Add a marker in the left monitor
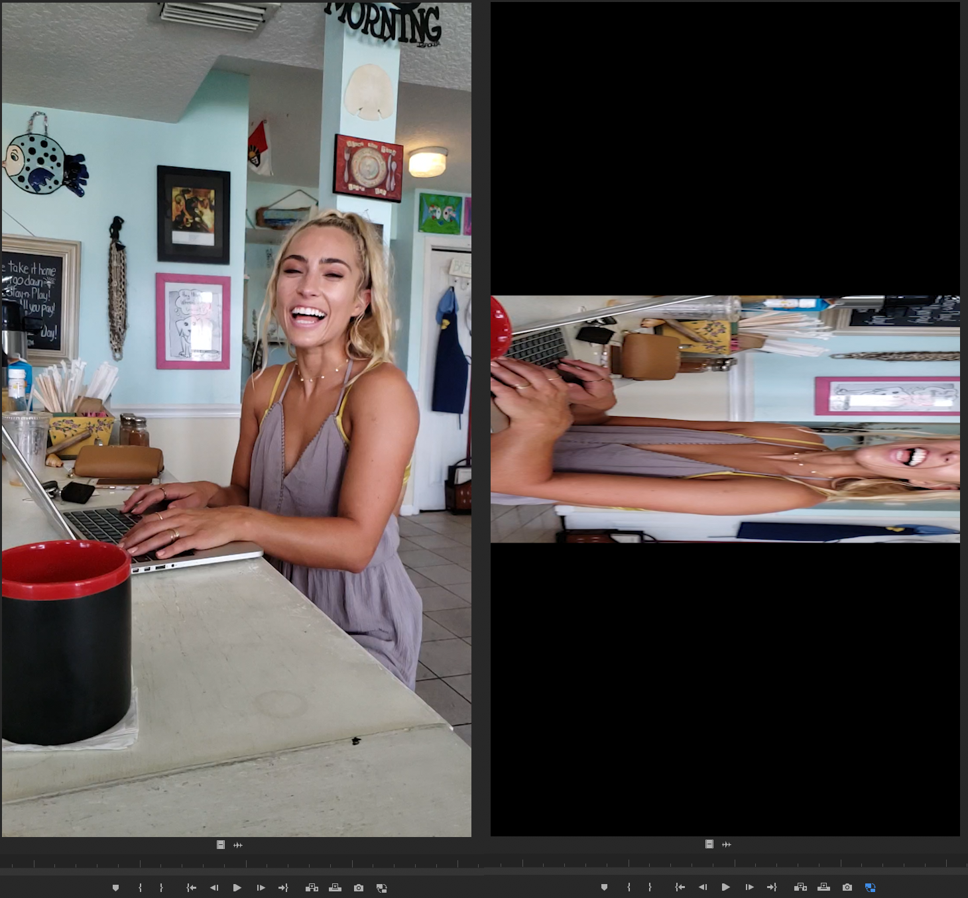Screen dimensions: 968x898 [115, 887]
